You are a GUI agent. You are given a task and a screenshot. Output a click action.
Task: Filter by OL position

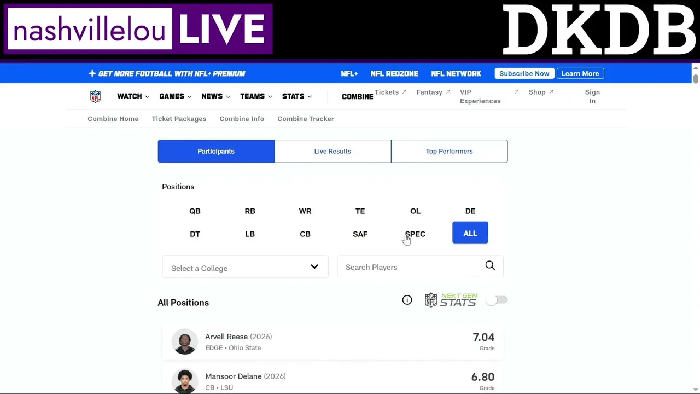(x=415, y=211)
